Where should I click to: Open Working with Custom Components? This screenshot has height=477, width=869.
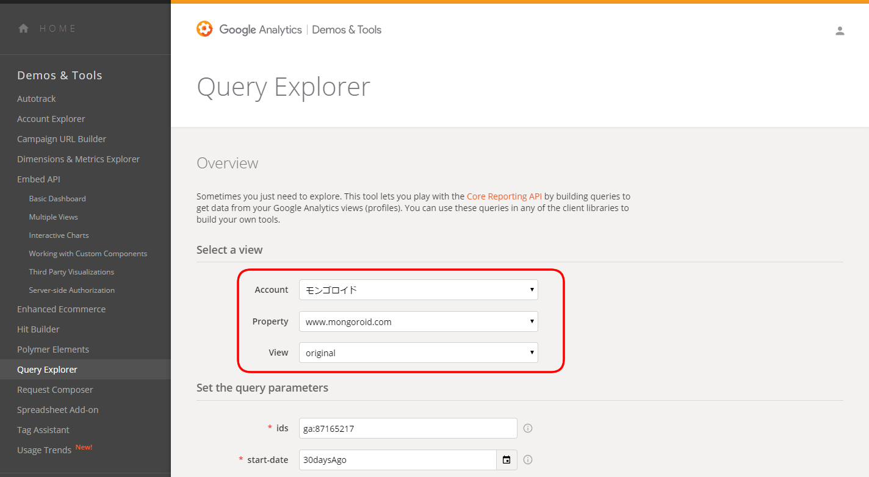(x=88, y=254)
